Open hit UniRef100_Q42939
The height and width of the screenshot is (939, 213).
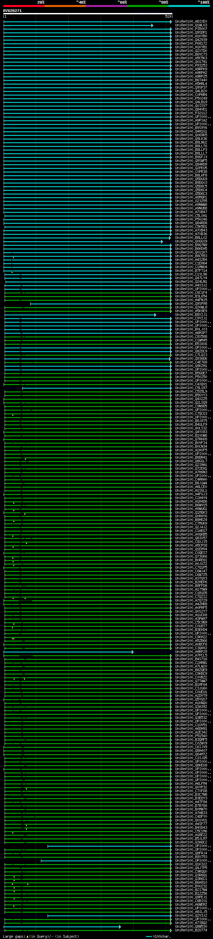point(191,40)
